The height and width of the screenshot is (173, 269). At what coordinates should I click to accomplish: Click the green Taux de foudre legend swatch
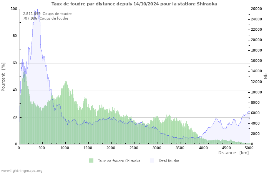91,161
